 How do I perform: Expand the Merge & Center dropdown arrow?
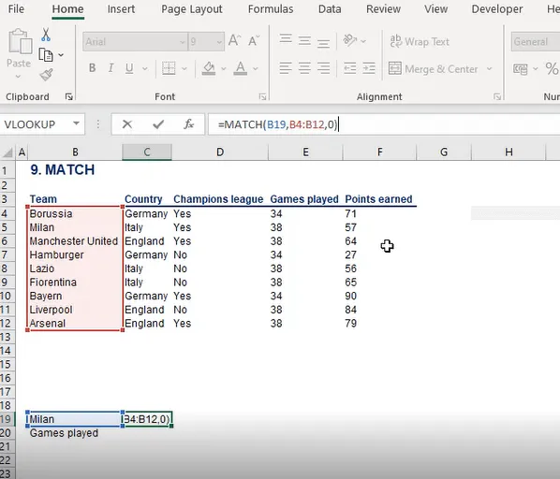point(489,68)
